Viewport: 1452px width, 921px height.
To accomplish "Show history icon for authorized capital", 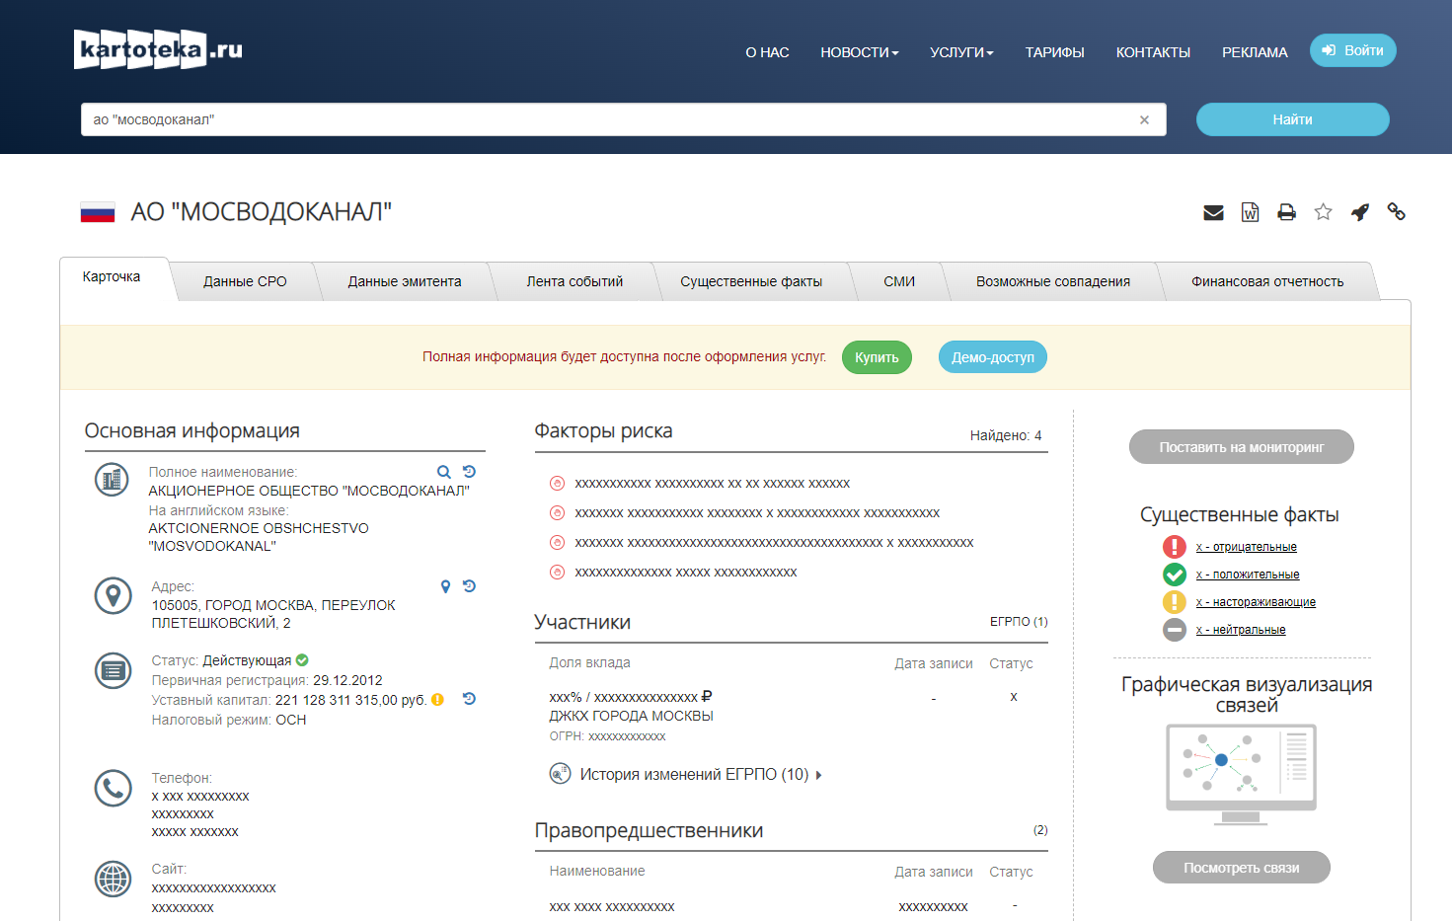I will pyautogui.click(x=469, y=699).
